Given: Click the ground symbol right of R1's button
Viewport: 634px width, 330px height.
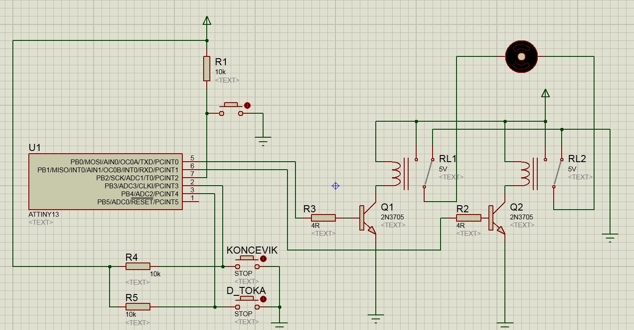Looking at the screenshot, I should [x=264, y=142].
